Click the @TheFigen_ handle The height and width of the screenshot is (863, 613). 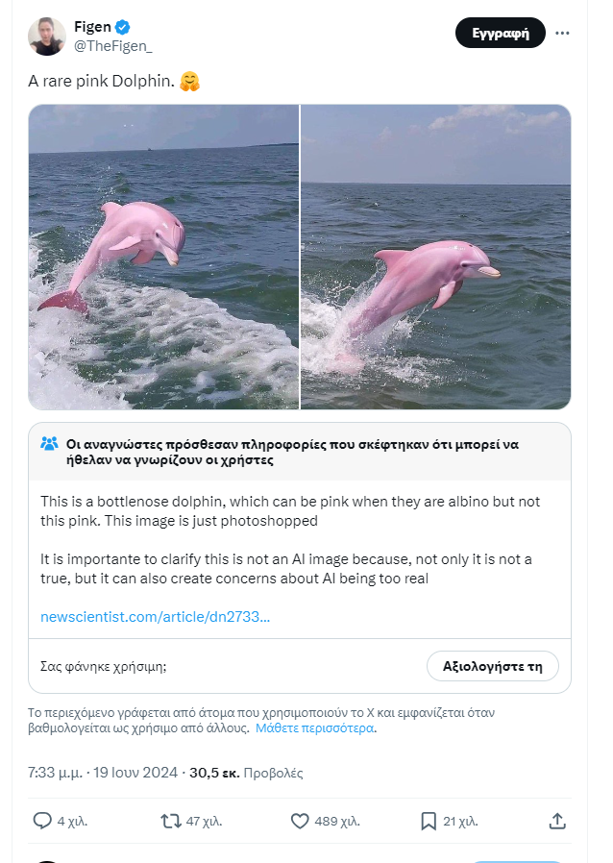coord(112,46)
